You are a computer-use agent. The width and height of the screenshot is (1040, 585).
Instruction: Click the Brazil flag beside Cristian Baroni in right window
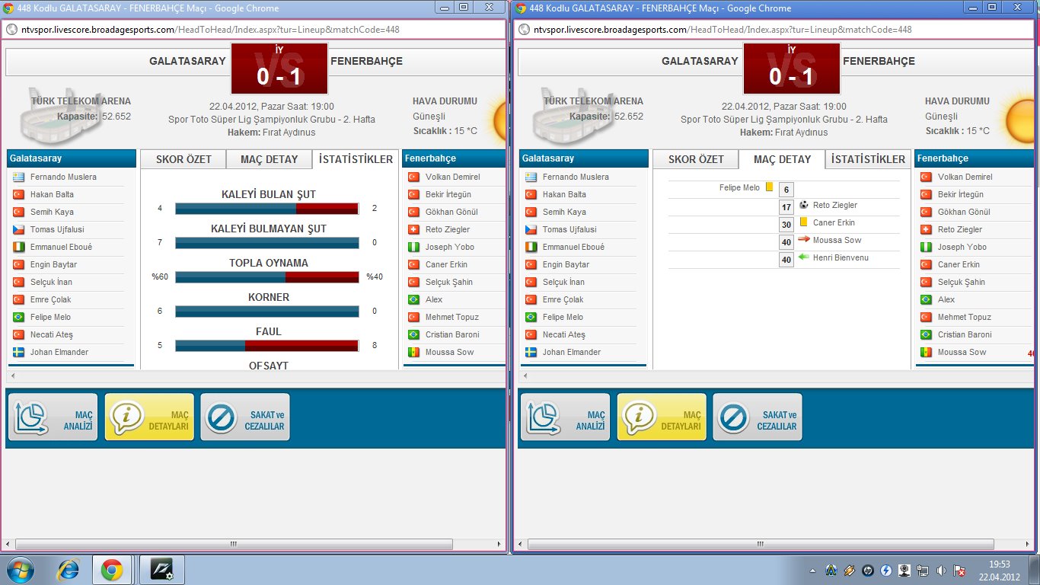pyautogui.click(x=927, y=334)
